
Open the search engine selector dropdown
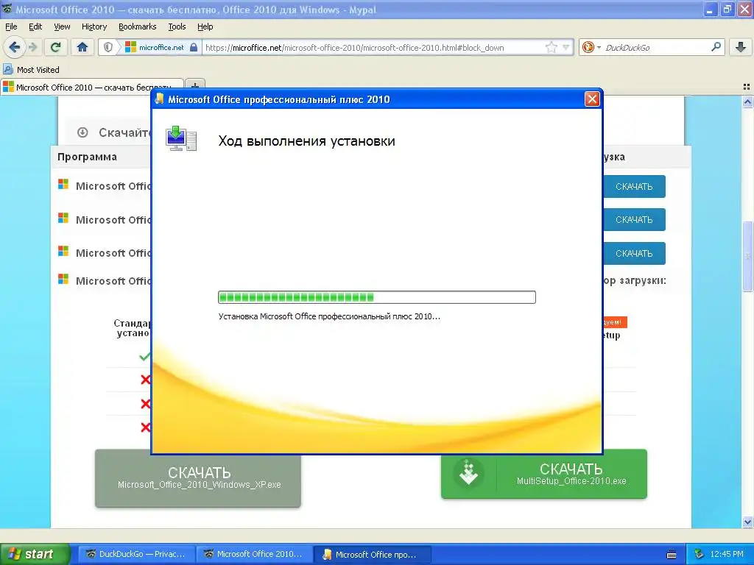[591, 47]
